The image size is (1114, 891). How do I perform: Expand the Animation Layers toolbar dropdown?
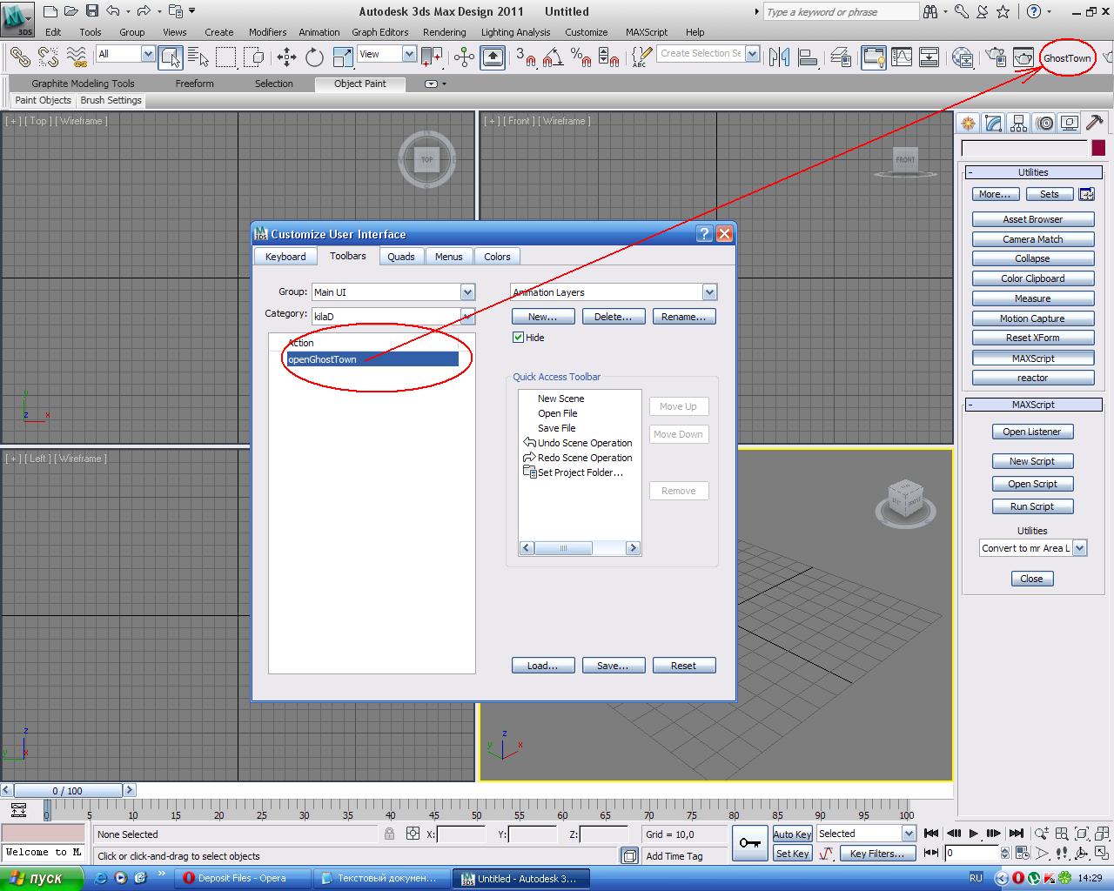pyautogui.click(x=709, y=292)
